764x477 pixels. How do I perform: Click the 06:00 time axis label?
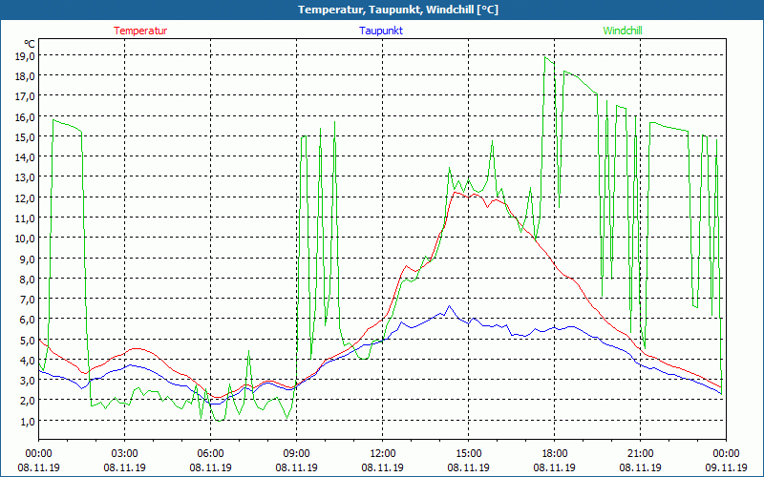(210, 454)
